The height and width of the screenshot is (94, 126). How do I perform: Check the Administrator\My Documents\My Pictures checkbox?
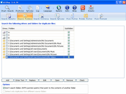coord(7,46)
